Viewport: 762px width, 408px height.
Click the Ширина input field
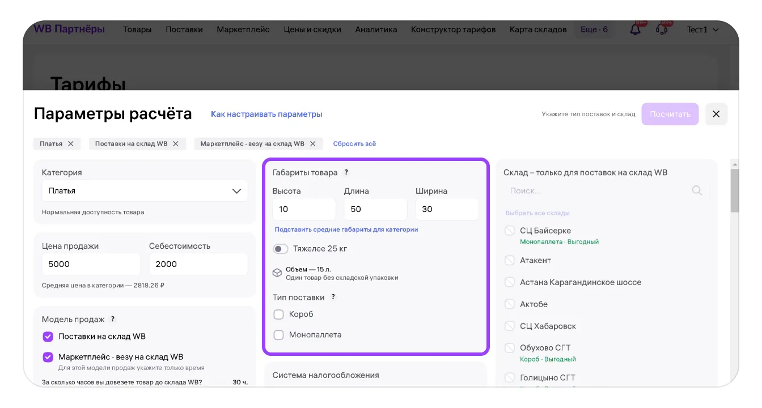(x=447, y=209)
